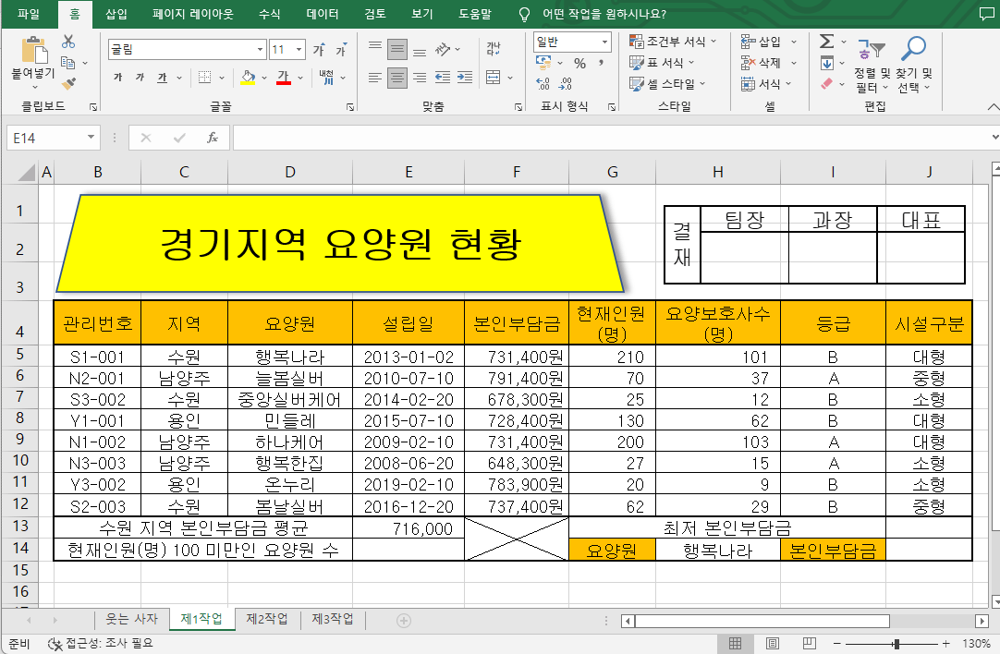Image resolution: width=1000 pixels, height=654 pixels.
Task: Click the zoom slider handle
Action: (896, 644)
